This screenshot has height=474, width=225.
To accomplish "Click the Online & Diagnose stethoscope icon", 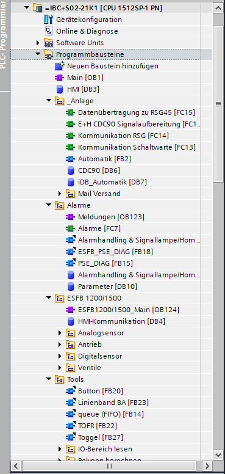I will (48, 31).
